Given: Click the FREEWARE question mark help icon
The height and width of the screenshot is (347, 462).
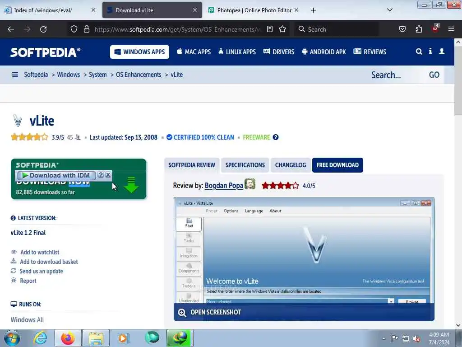Looking at the screenshot, I should tap(276, 137).
